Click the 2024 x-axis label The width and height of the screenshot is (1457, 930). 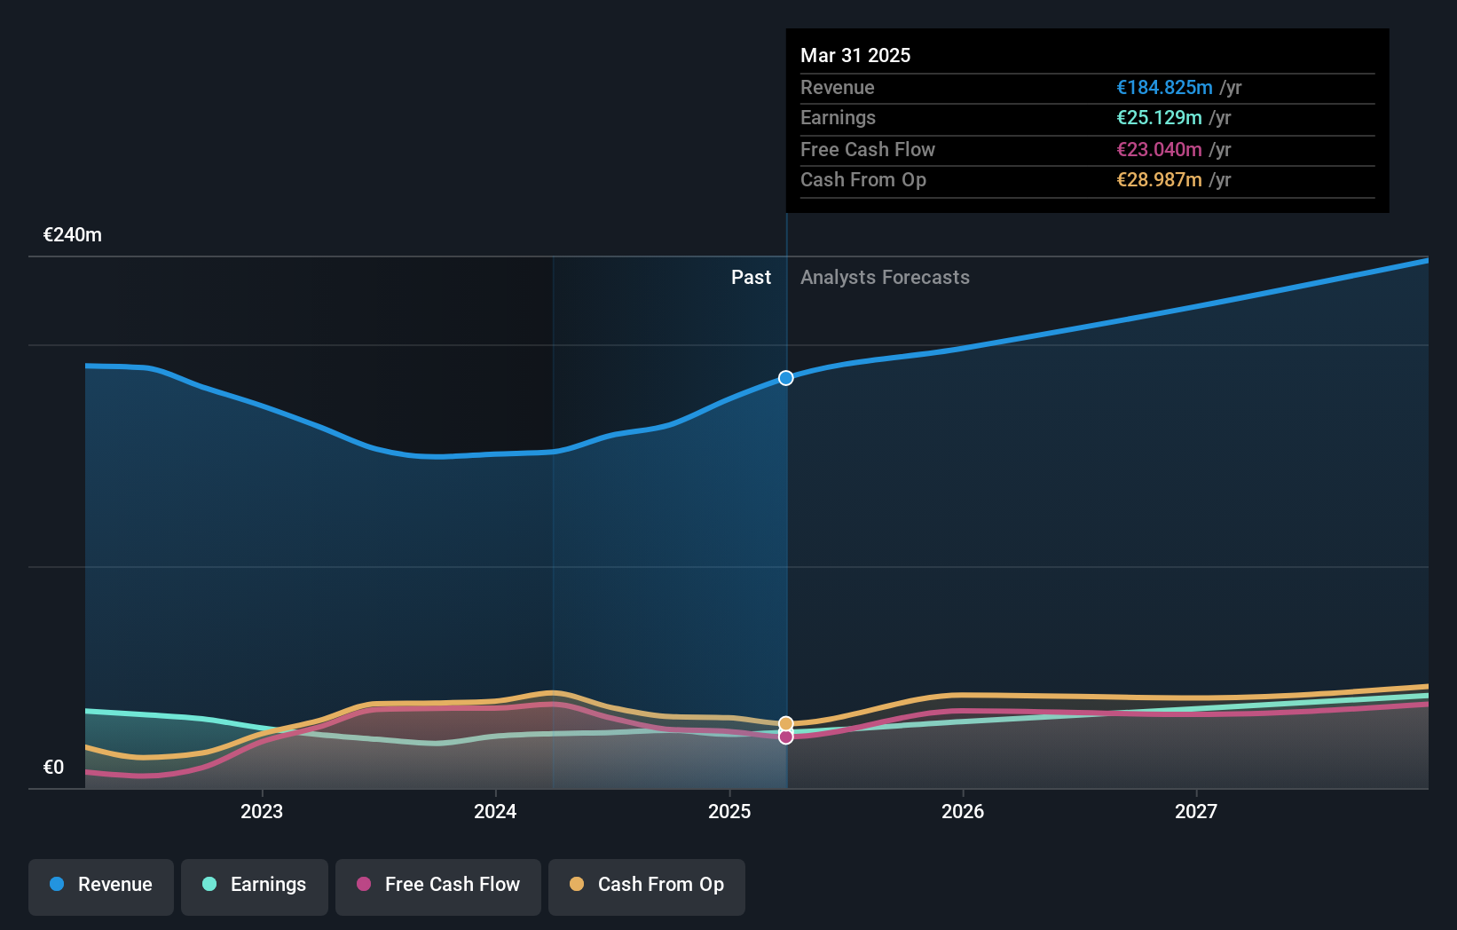(x=495, y=811)
